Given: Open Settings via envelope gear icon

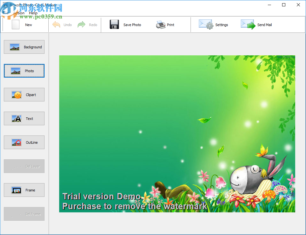Looking at the screenshot, I should pos(206,24).
